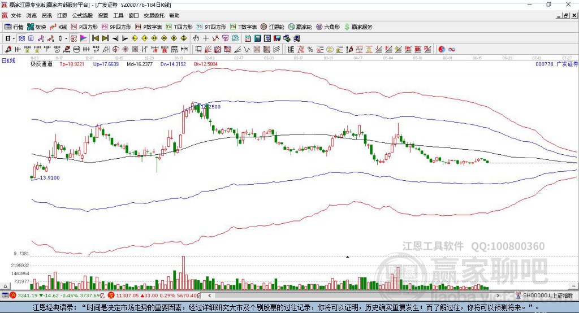Switch to the K线 view
Viewport: 579px width, 313px height.
click(58, 27)
